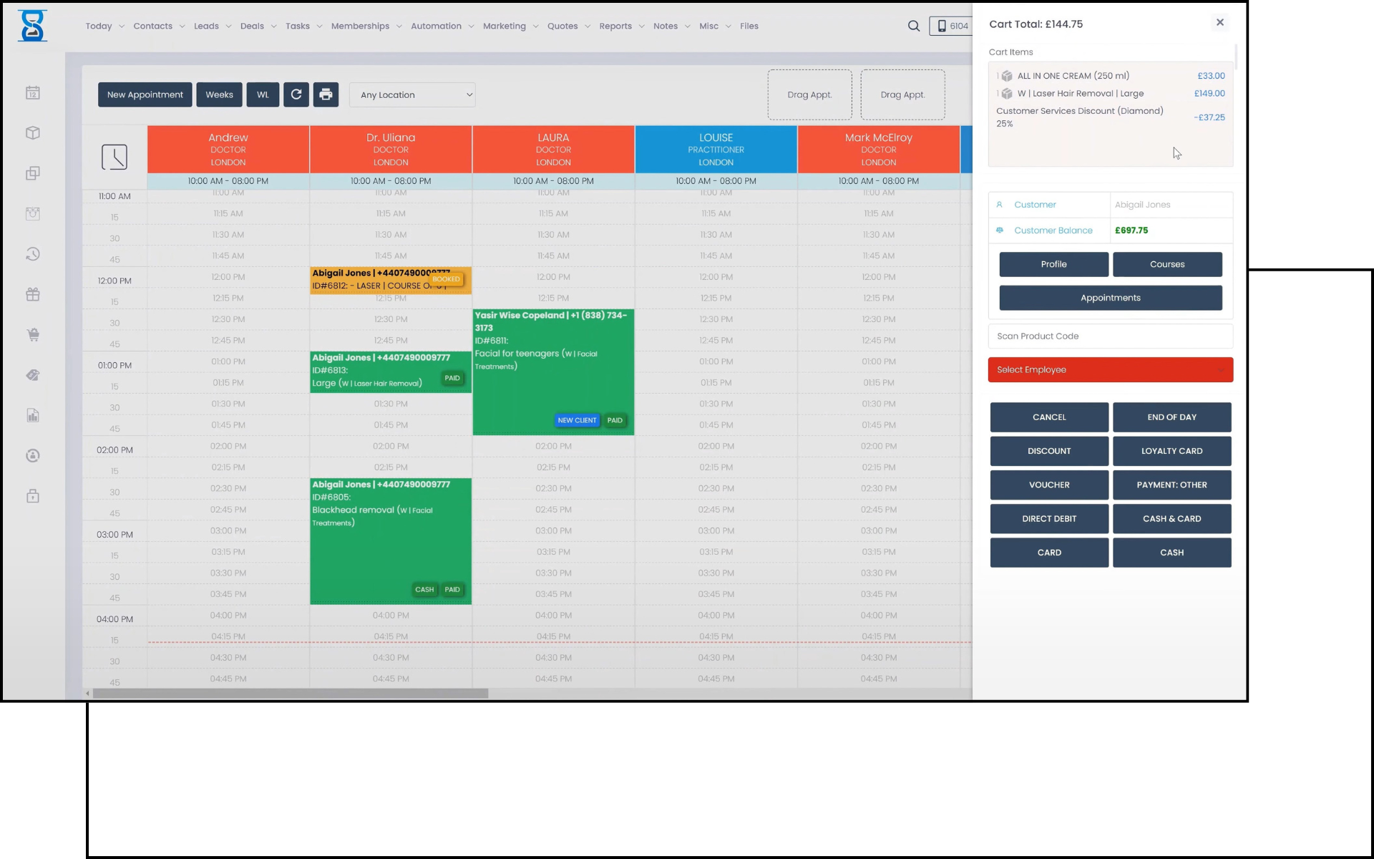
Task: Open the history clock sidebar icon
Action: (33, 254)
